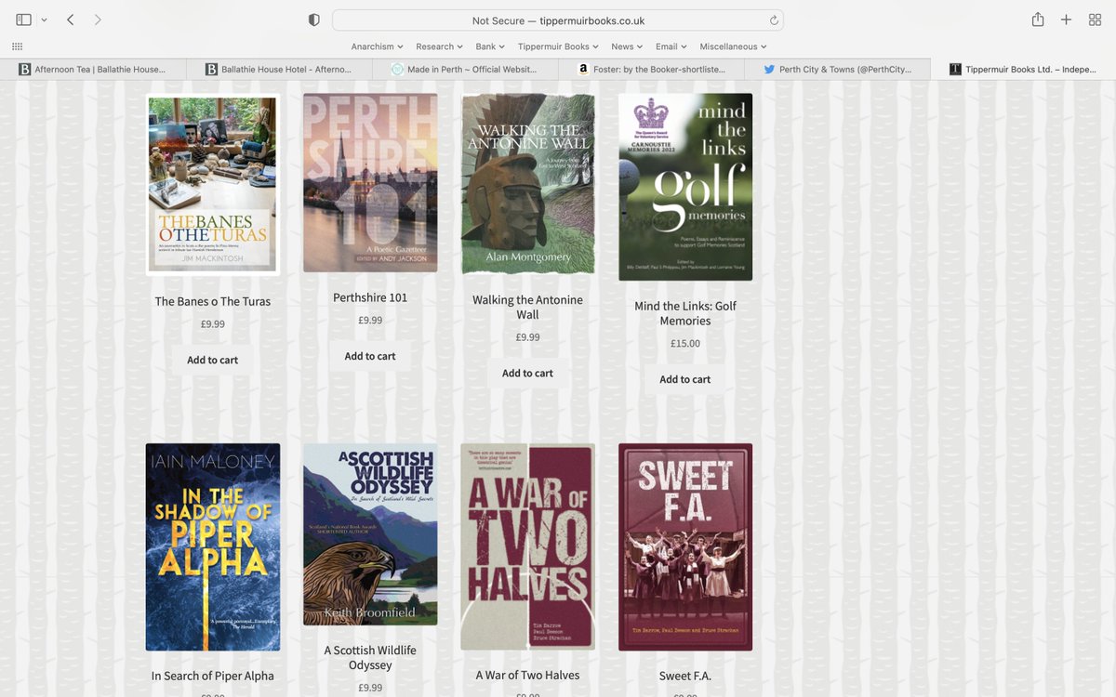1116x697 pixels.
Task: Open Walking the Antonine Wall cover image
Action: 527,184
